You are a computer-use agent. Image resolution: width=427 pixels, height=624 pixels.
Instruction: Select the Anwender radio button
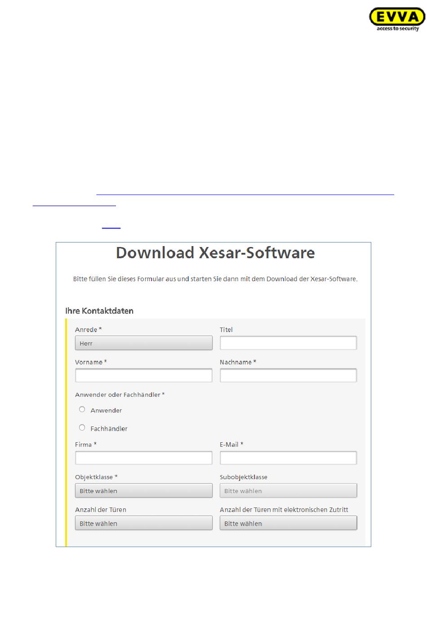[82, 409]
